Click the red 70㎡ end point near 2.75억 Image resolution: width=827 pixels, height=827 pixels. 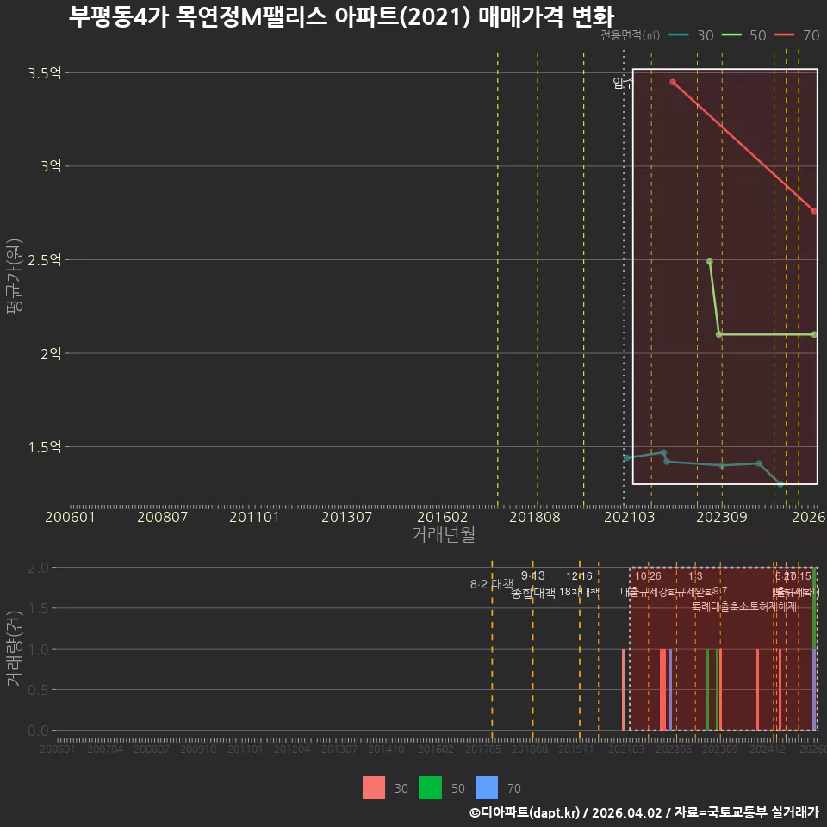pyautogui.click(x=814, y=211)
